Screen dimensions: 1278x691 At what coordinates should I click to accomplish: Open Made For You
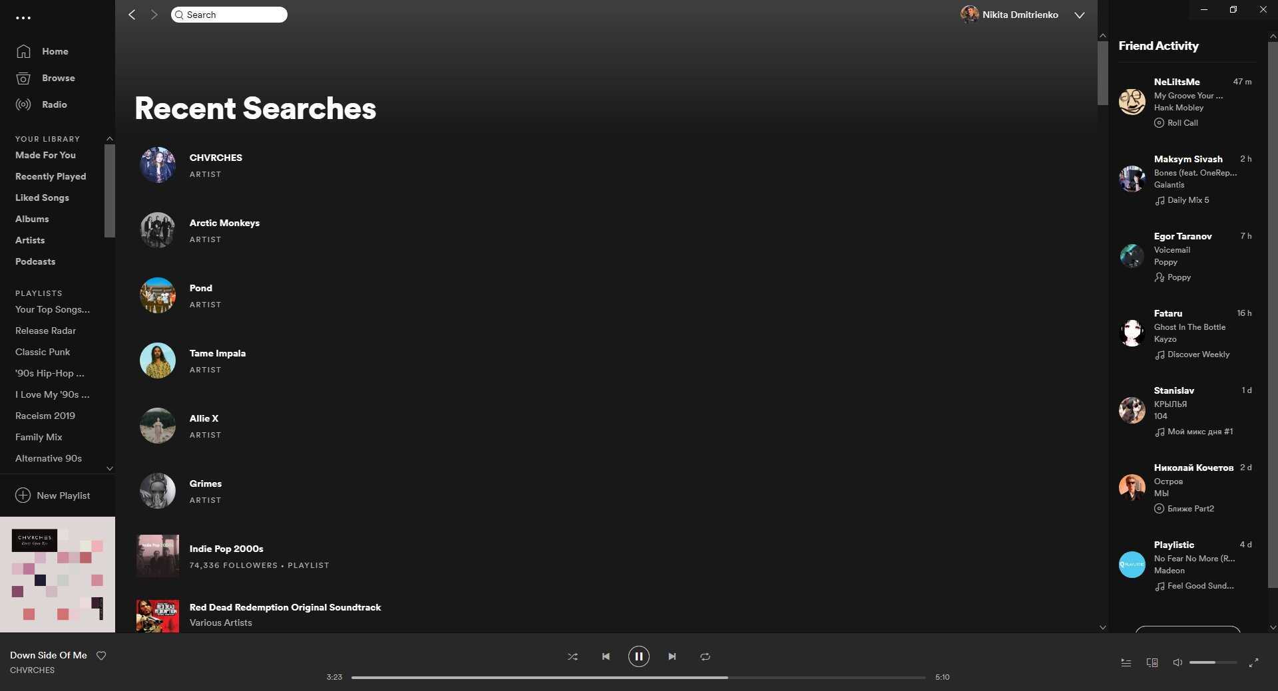click(x=45, y=155)
